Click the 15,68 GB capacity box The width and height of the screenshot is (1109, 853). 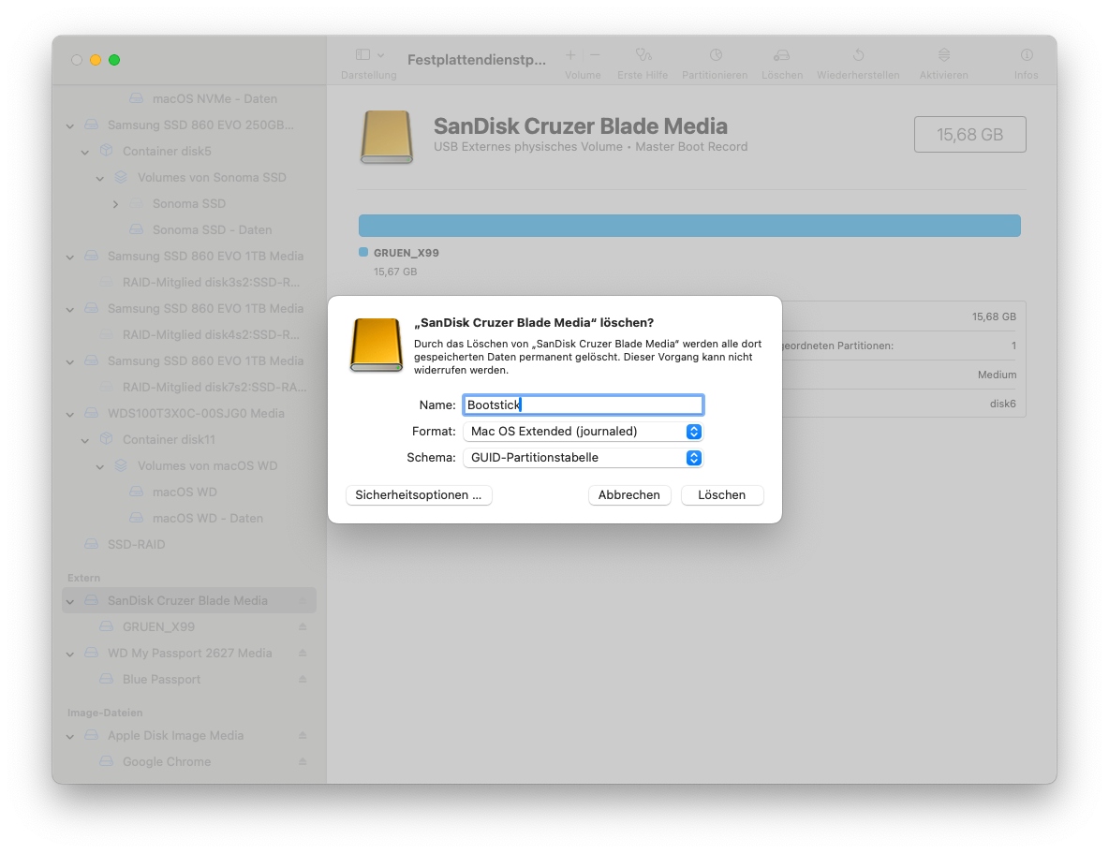tap(969, 135)
